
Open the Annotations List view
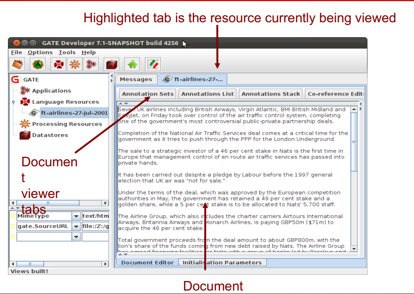click(207, 94)
